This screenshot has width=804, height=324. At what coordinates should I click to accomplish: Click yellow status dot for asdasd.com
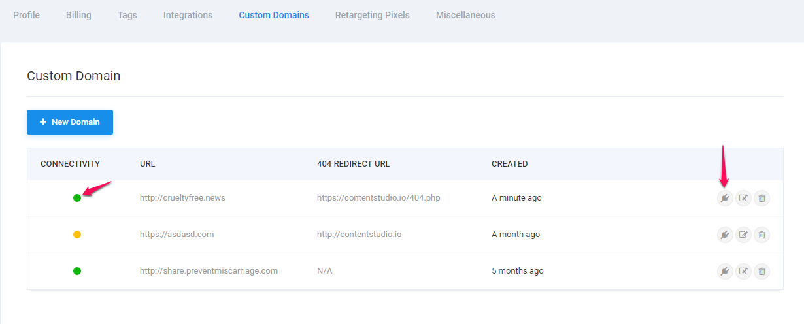[77, 235]
